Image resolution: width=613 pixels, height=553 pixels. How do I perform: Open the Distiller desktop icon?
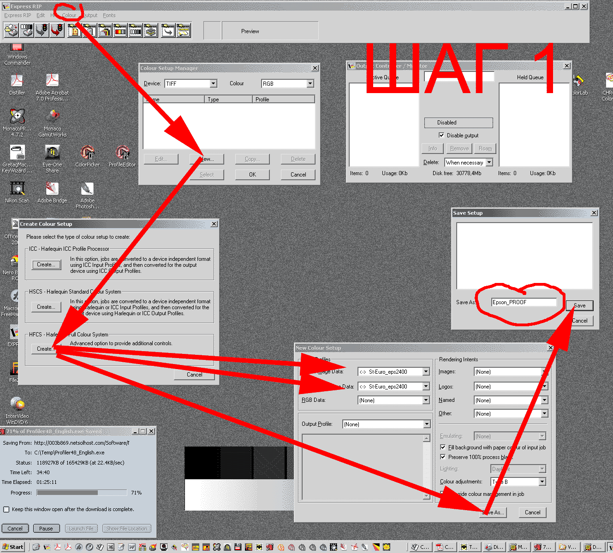17,84
